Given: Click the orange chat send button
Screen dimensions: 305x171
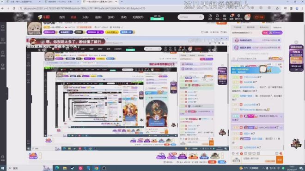Looking at the screenshot, I should coord(280,159).
